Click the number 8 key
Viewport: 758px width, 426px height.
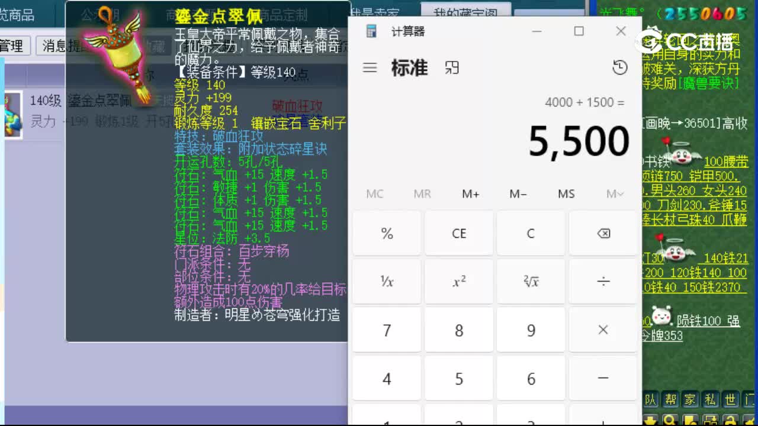click(x=459, y=330)
